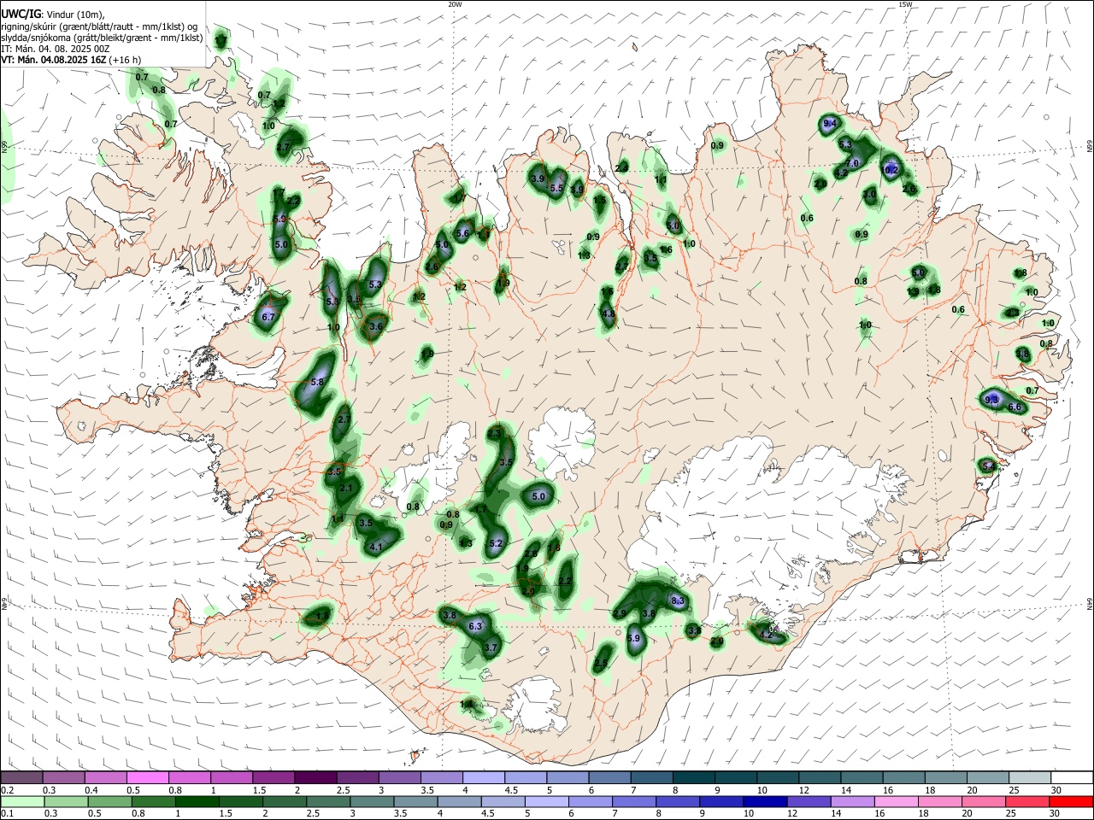
Task: Click the 5.4 value on the southeast coast
Action: click(x=989, y=466)
